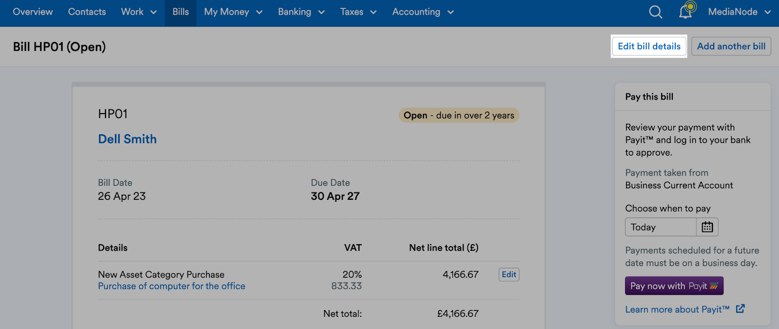Open the MediaNode account dropdown
This screenshot has height=329, width=779.
point(739,12)
